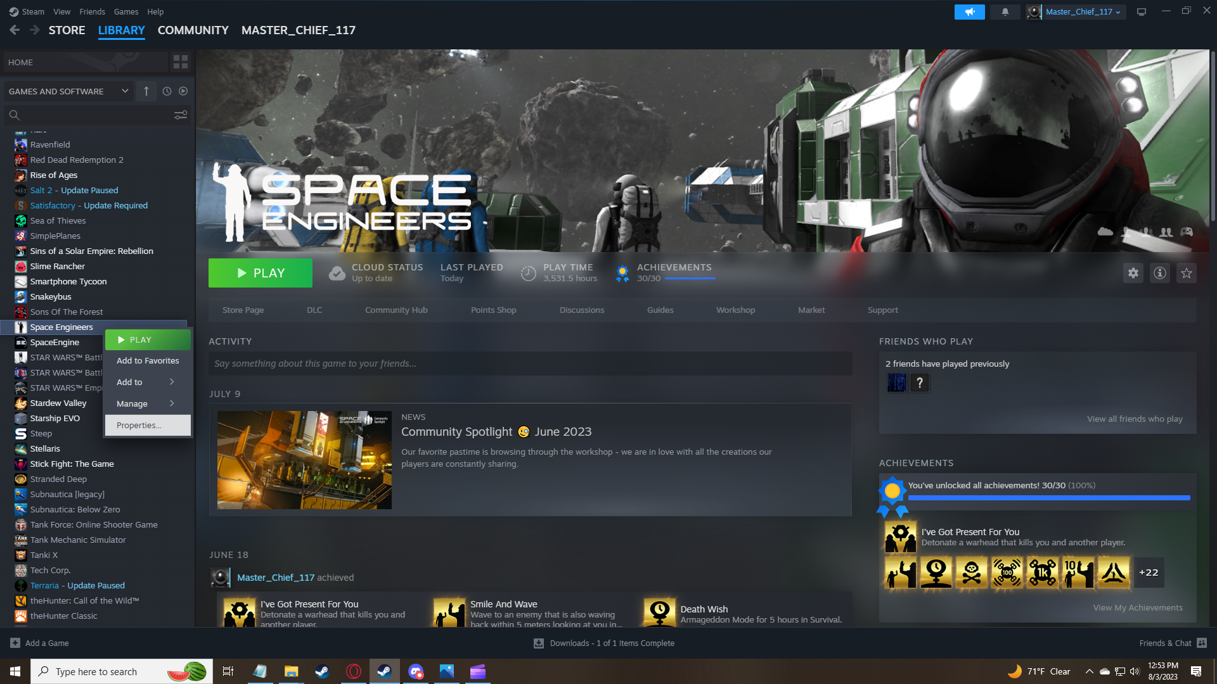Image resolution: width=1217 pixels, height=684 pixels.
Task: Open Discord from the taskbar
Action: [416, 671]
